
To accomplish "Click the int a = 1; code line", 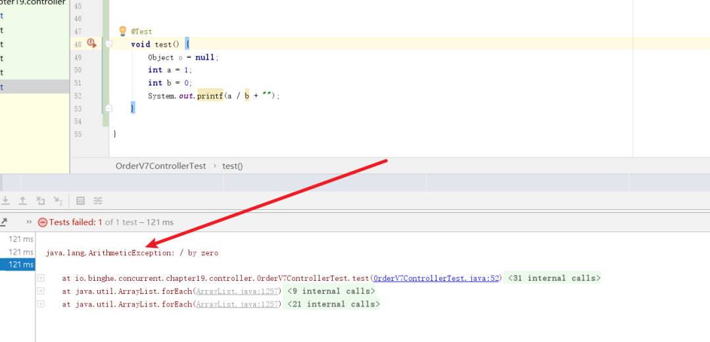I will (170, 70).
